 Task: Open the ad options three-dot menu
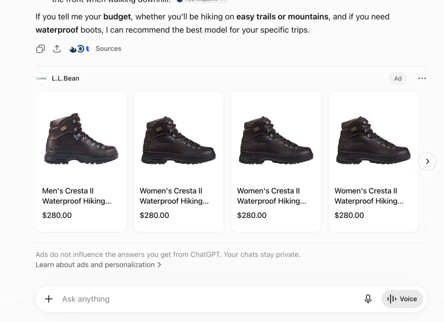pos(422,78)
